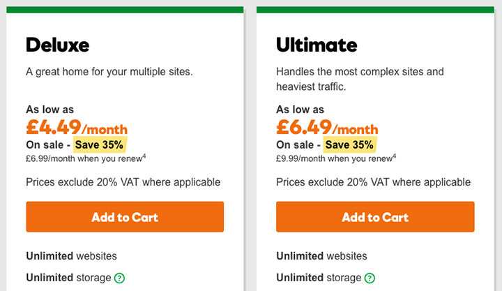
Task: Click the £6.49/month Ultimate price
Action: pos(327,127)
